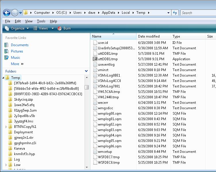
Task: Click the Views toolbar button
Action: coord(41,28)
